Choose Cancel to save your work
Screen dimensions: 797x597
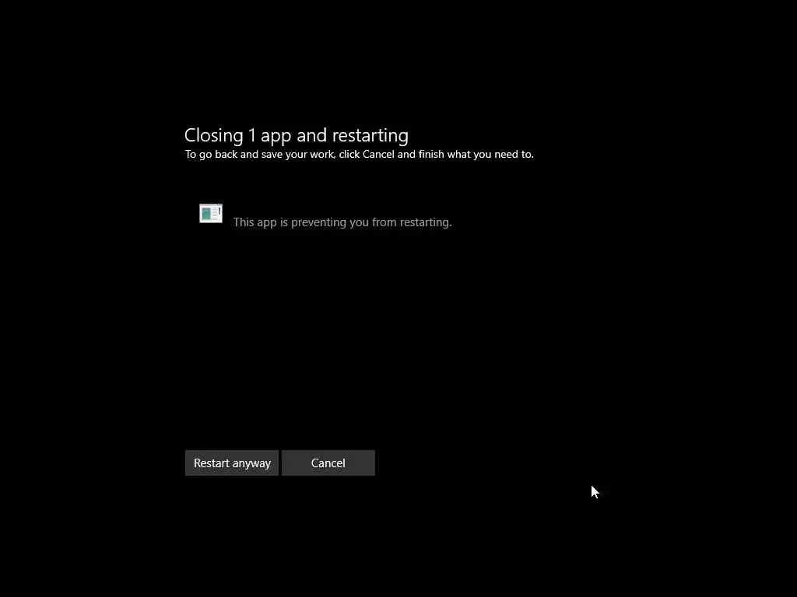coord(328,463)
